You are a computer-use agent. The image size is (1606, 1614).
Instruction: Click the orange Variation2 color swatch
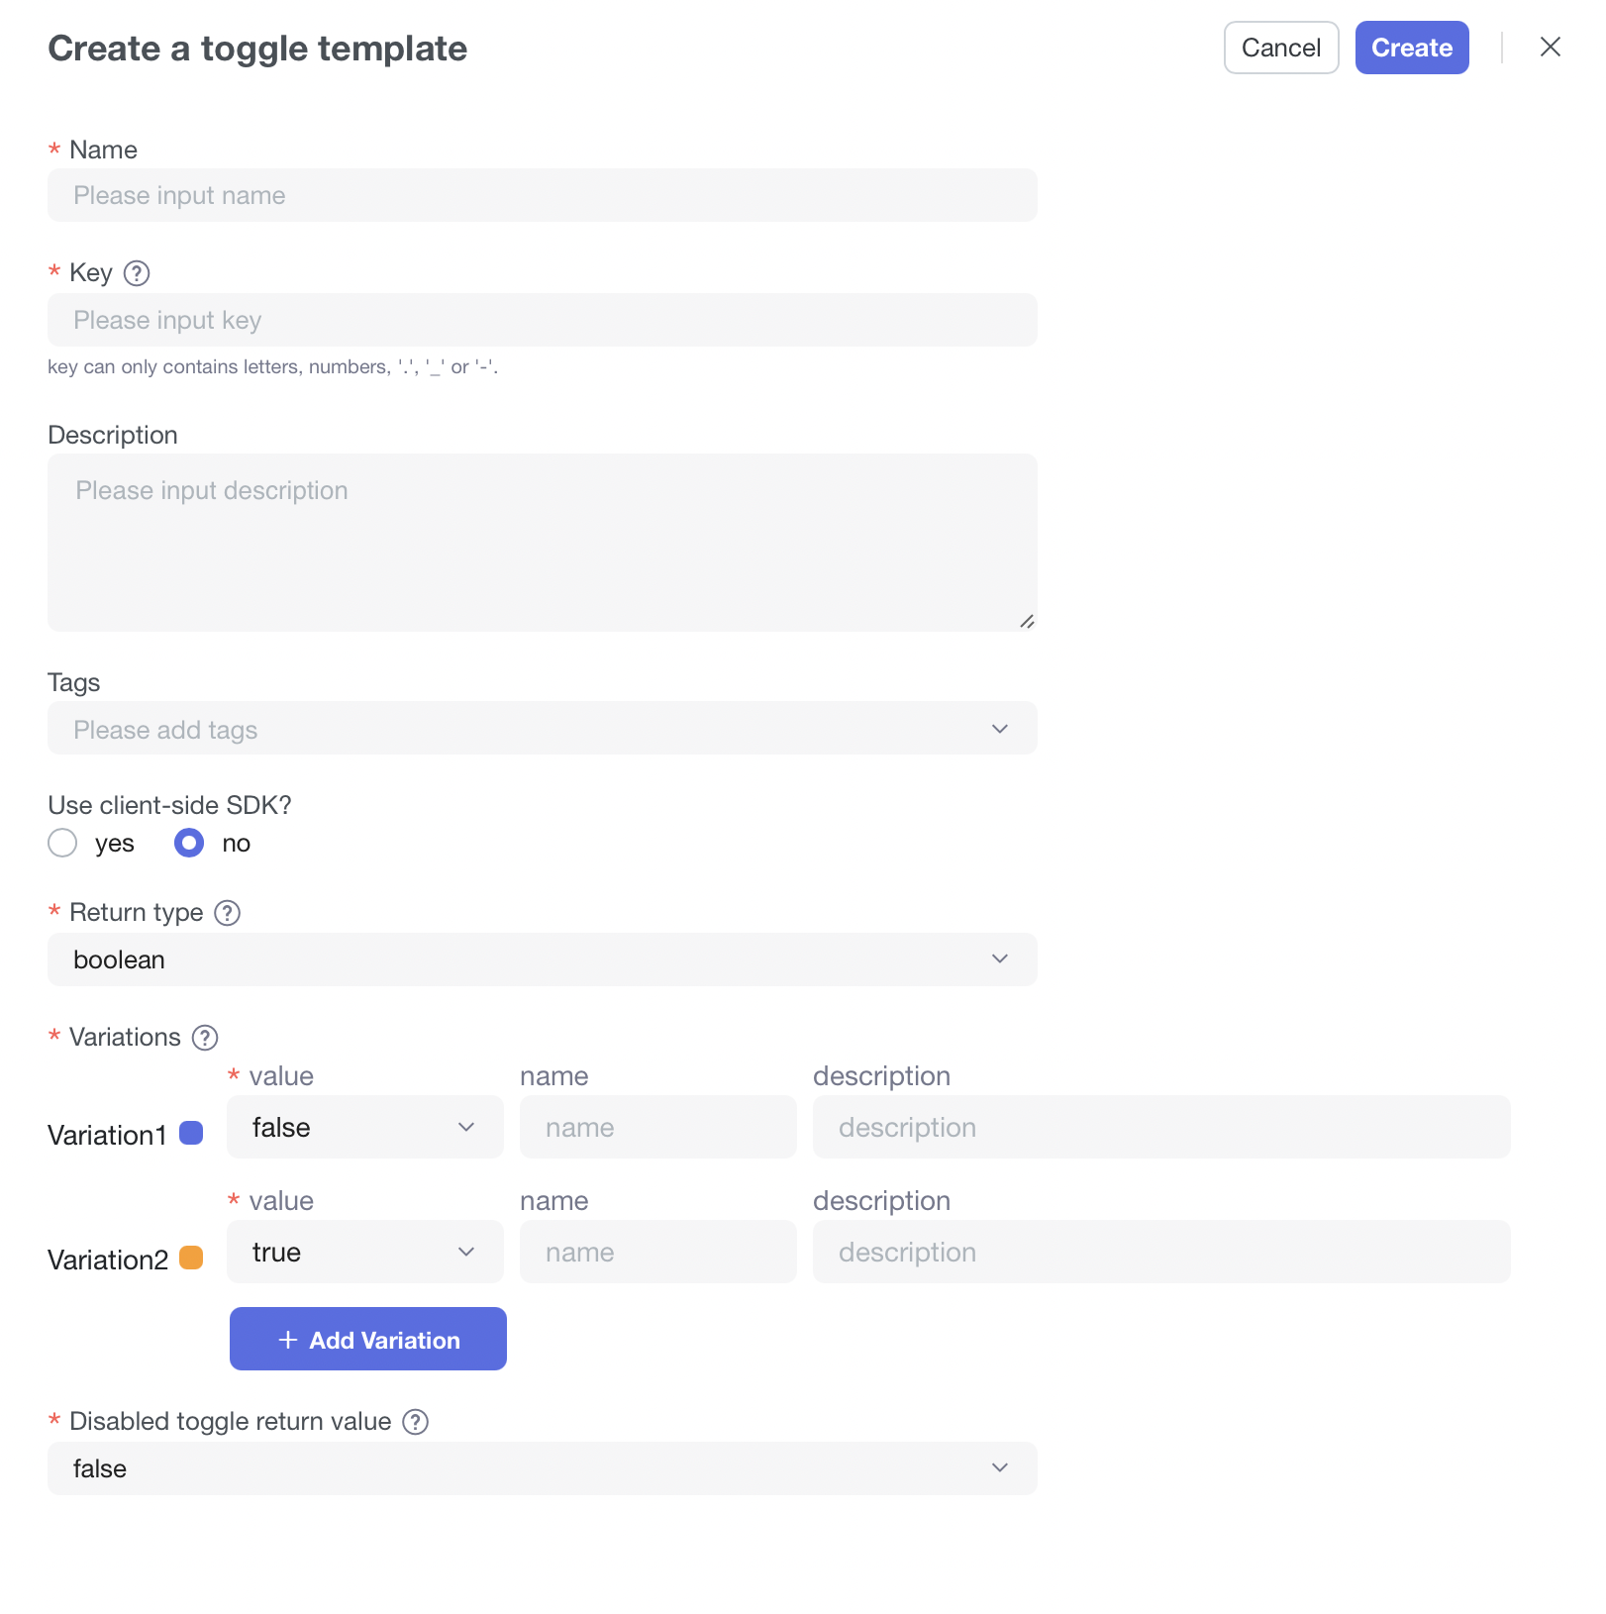pos(191,1259)
